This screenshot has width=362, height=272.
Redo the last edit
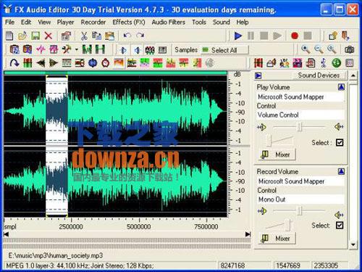coord(140,36)
